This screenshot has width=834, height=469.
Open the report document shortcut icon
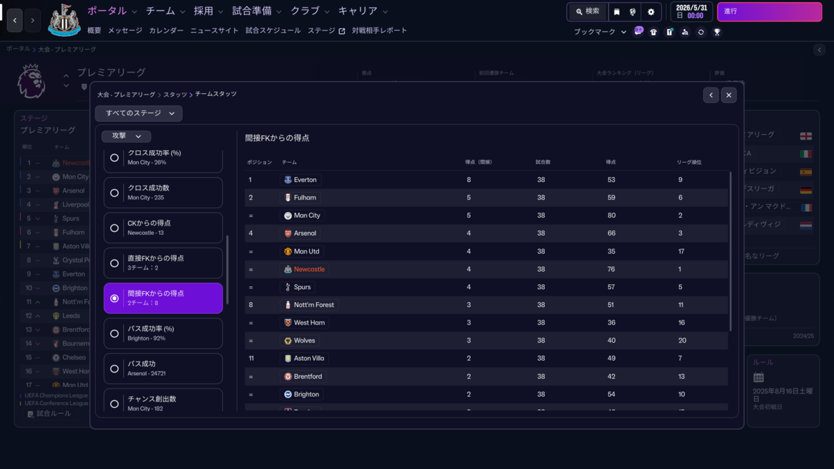(669, 32)
